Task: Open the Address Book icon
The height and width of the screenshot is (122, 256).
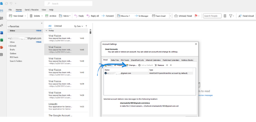Action: coord(225,16)
